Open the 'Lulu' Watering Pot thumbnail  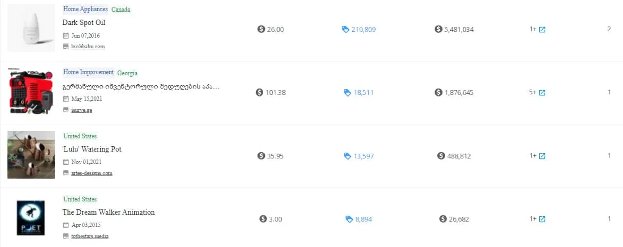[31, 155]
